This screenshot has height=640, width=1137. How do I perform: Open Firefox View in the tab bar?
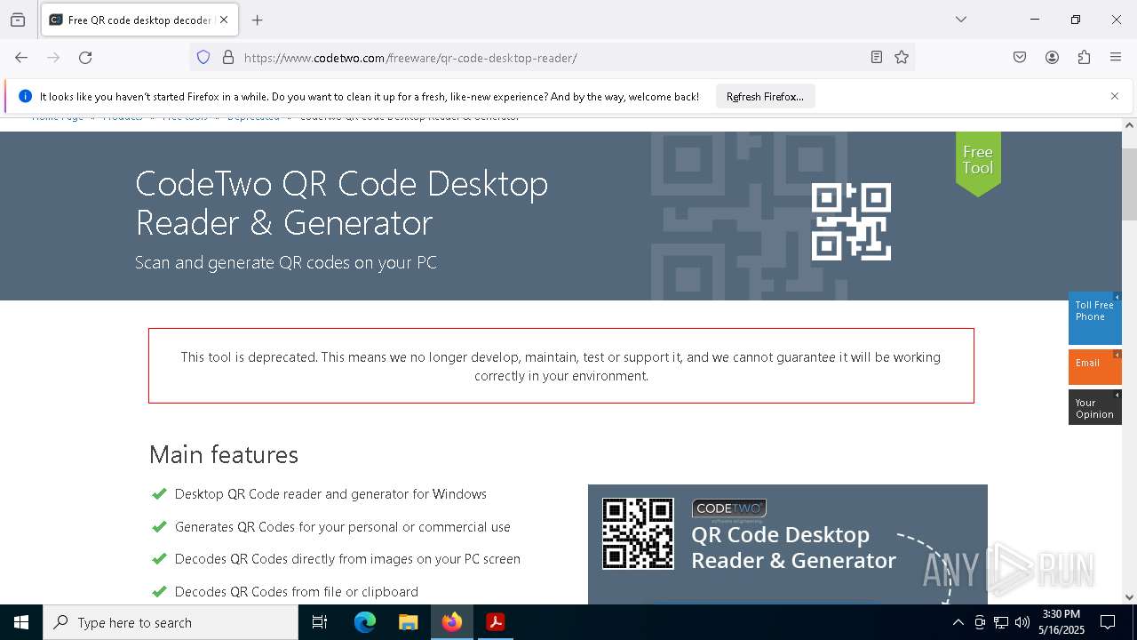pos(18,20)
